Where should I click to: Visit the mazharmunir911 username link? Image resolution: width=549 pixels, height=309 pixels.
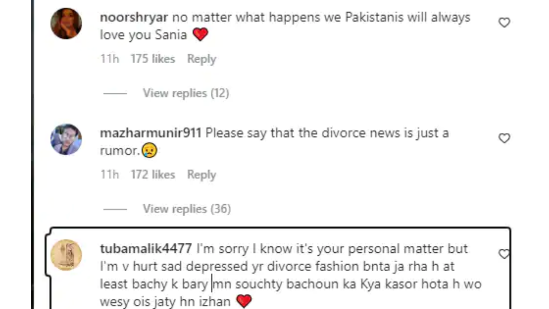point(151,133)
